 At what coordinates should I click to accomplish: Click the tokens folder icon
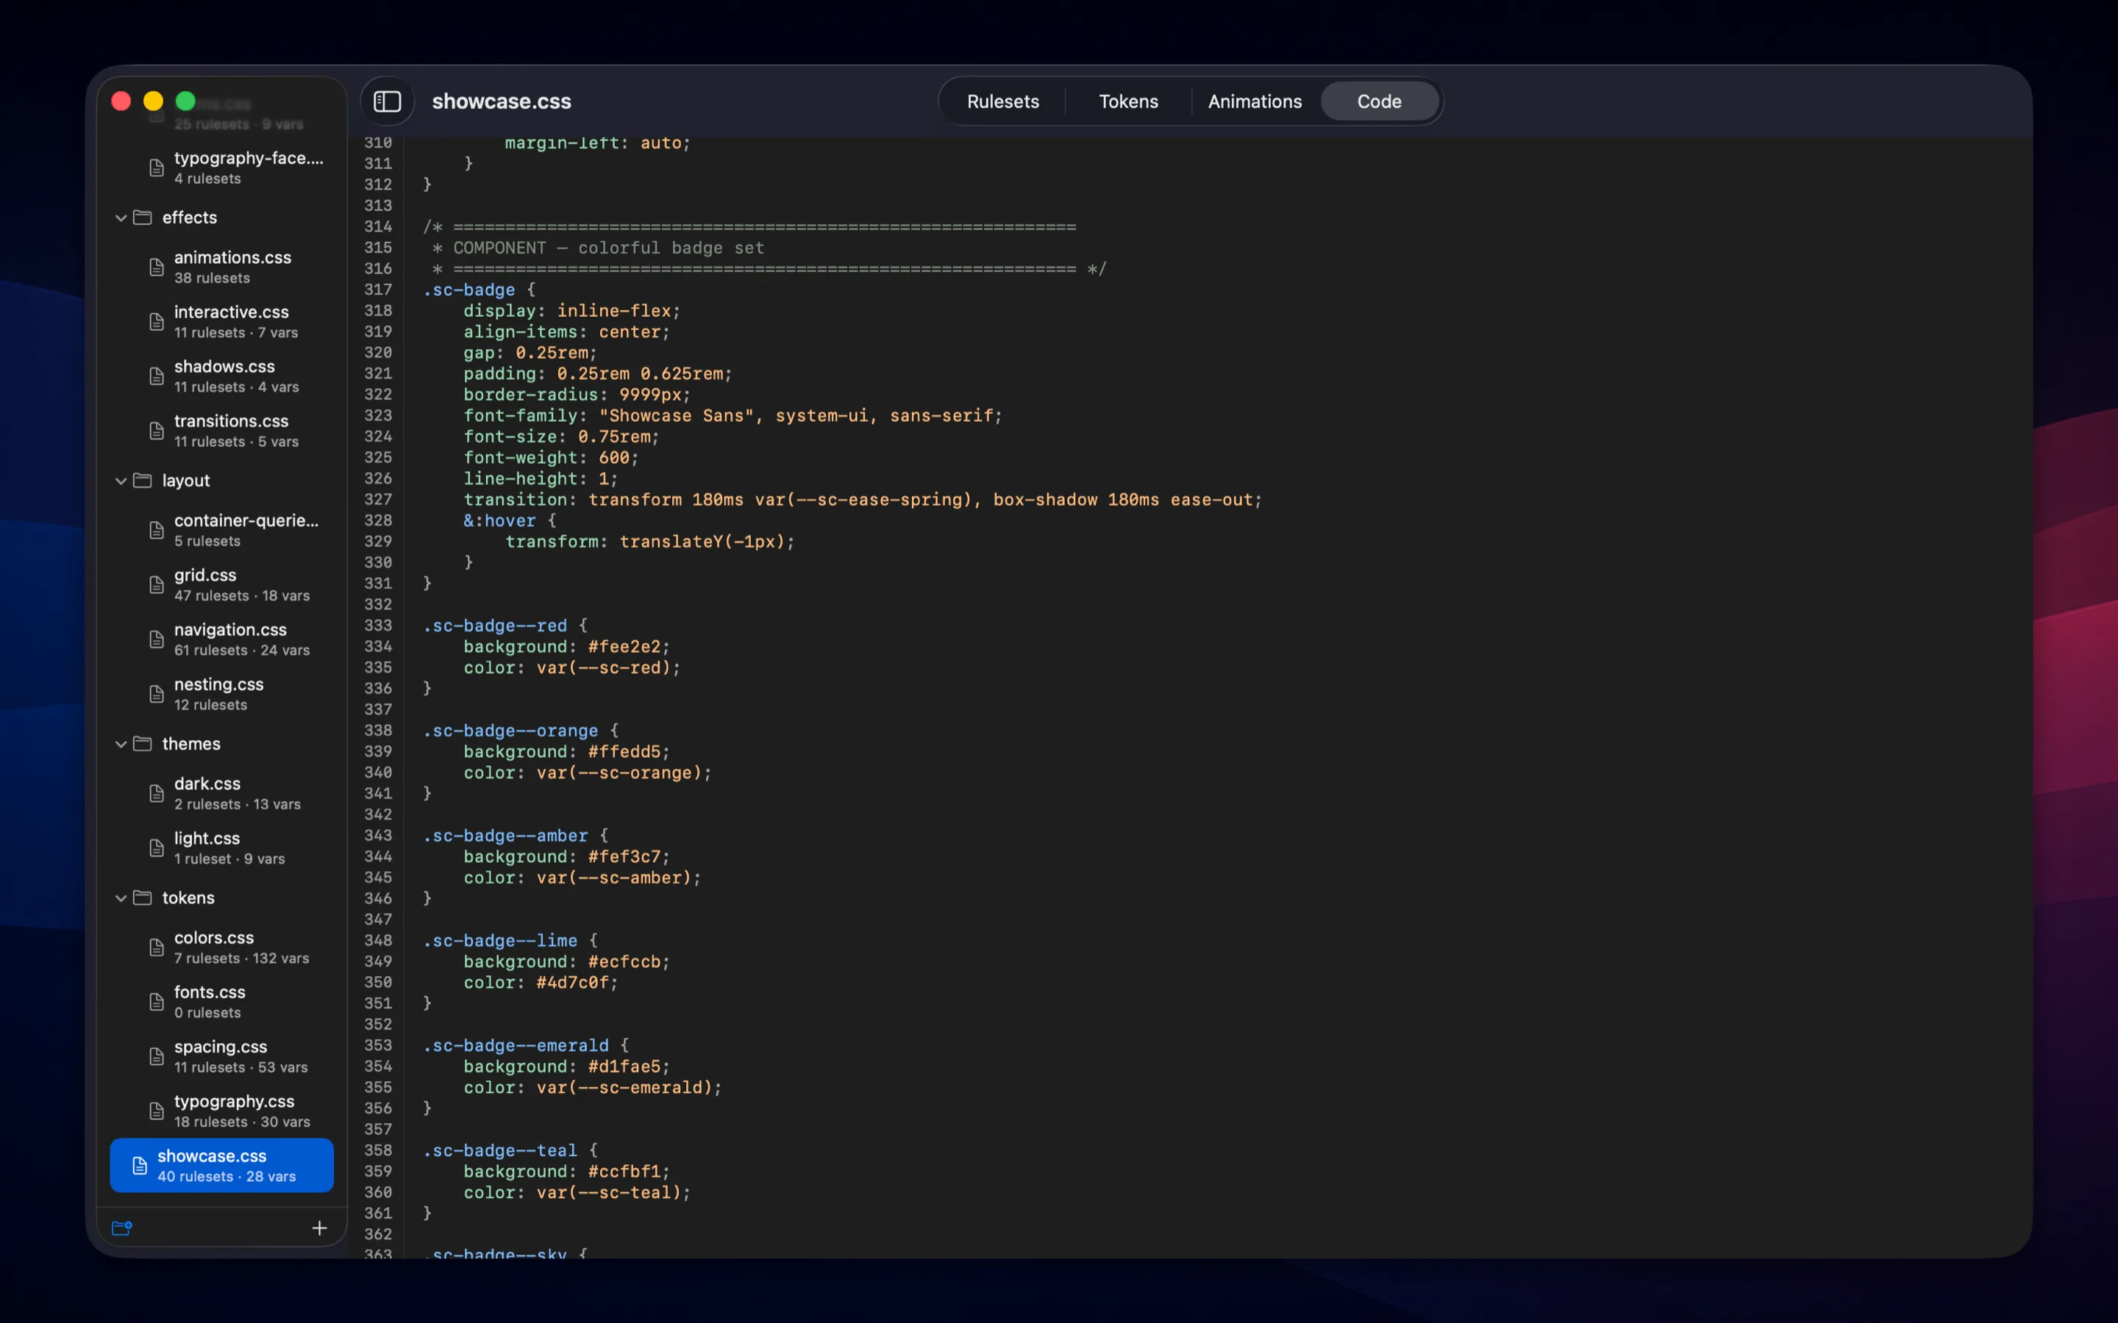pyautogui.click(x=143, y=897)
